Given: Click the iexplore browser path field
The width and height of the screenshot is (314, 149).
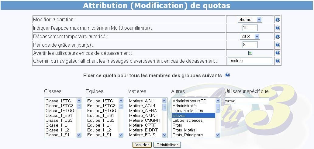Looking at the screenshot, I should (250, 61).
